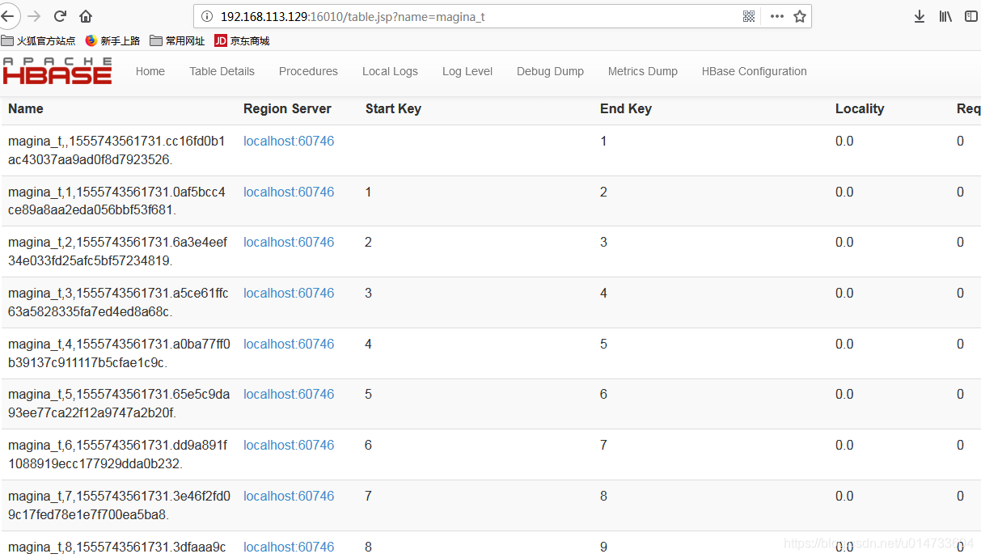981x558 pixels.
Task: Open localhost:60746 link in magina_t,2 row
Action: point(289,242)
